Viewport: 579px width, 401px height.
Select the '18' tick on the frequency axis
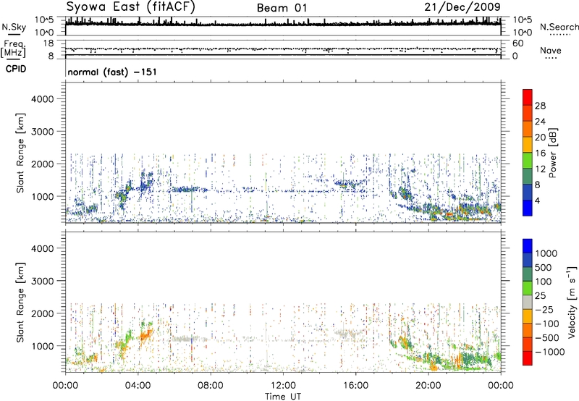click(48, 43)
